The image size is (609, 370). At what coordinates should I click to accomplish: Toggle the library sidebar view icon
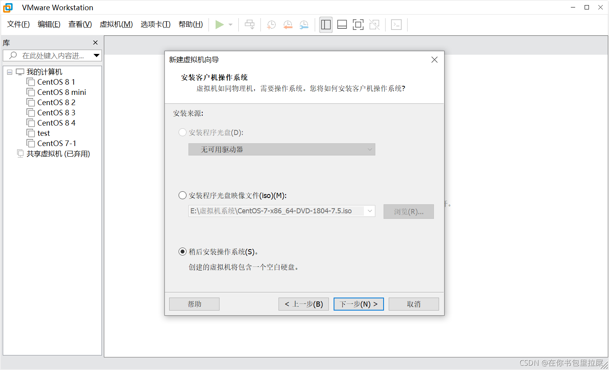326,25
